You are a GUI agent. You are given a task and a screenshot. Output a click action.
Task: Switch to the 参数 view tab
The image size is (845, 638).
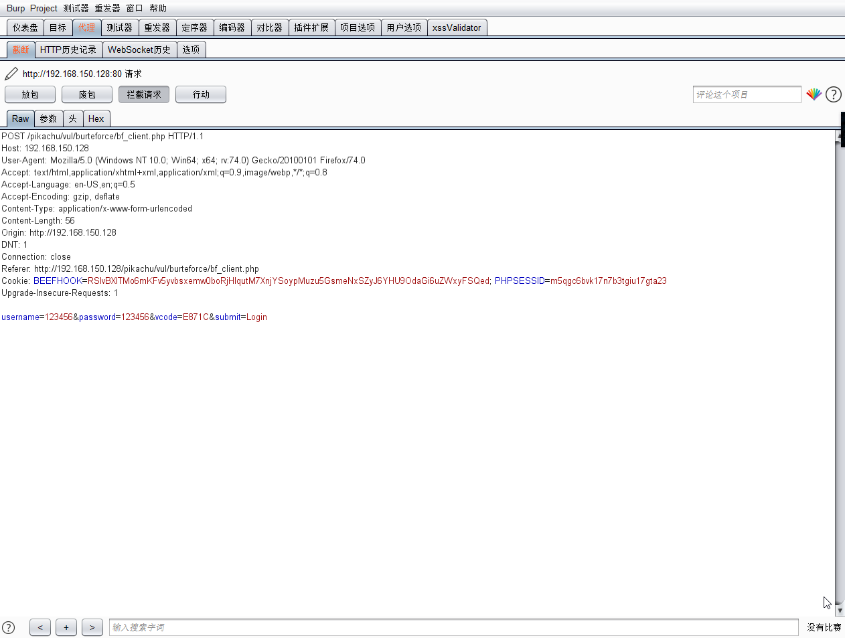[x=48, y=118]
